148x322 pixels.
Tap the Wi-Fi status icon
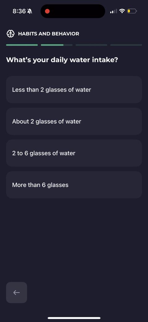pyautogui.click(x=122, y=11)
